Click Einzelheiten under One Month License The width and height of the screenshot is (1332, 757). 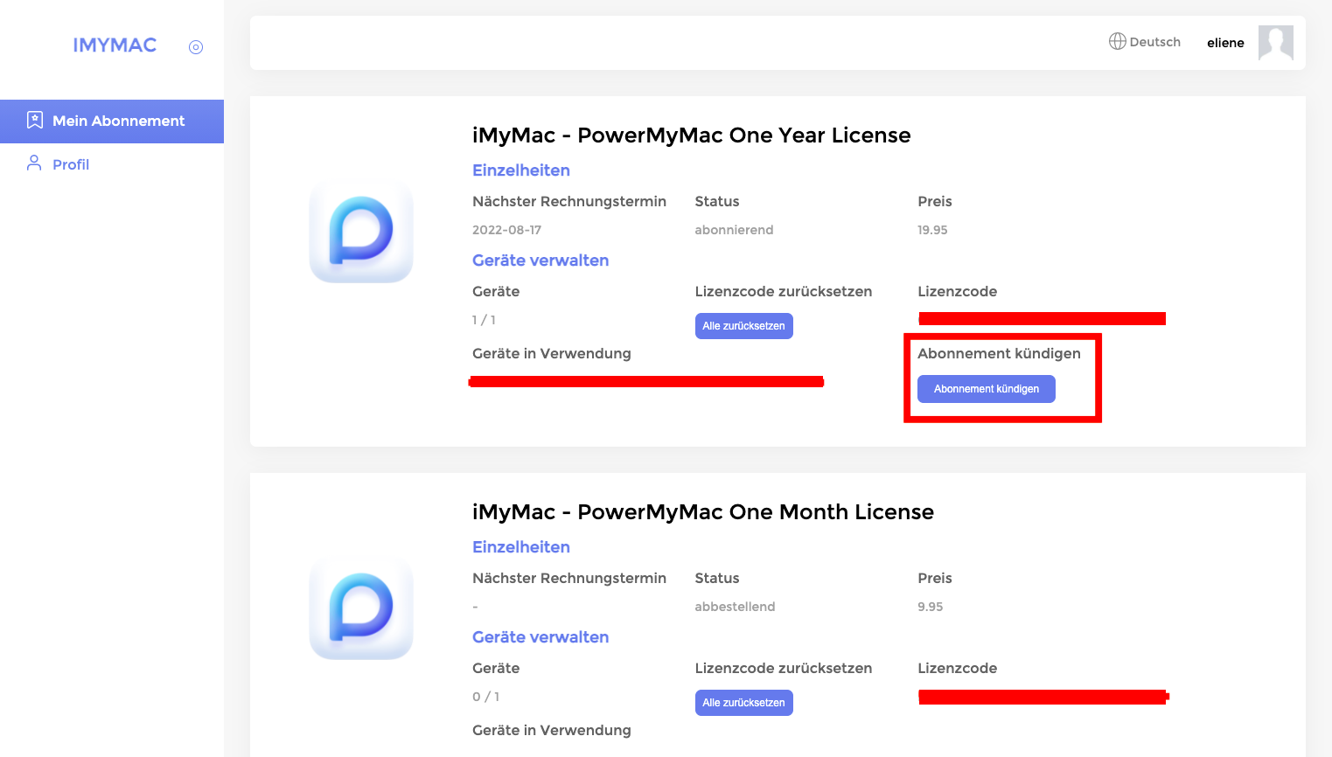(521, 547)
